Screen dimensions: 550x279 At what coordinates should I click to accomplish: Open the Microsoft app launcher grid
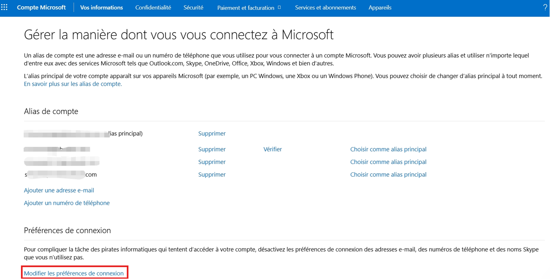(x=4, y=7)
